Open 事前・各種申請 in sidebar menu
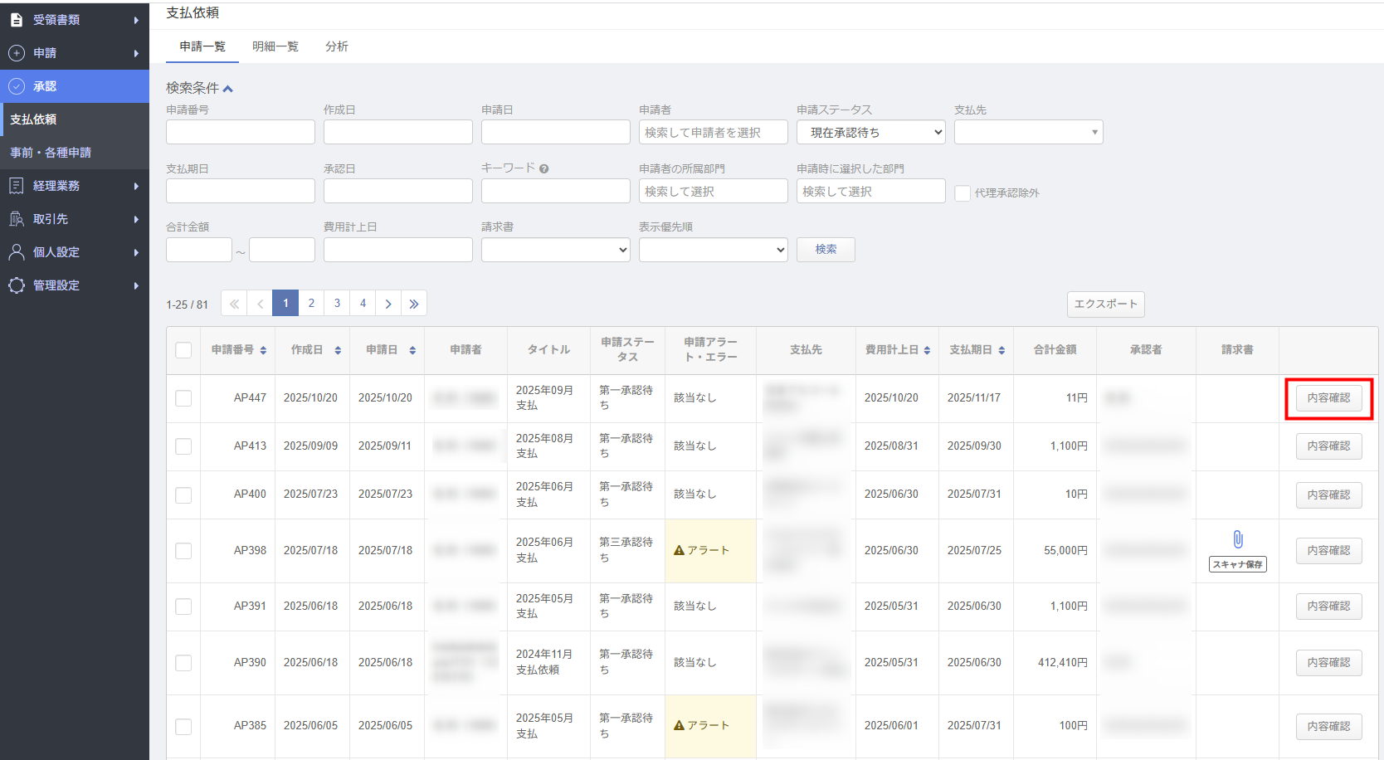This screenshot has width=1384, height=760. point(51,153)
